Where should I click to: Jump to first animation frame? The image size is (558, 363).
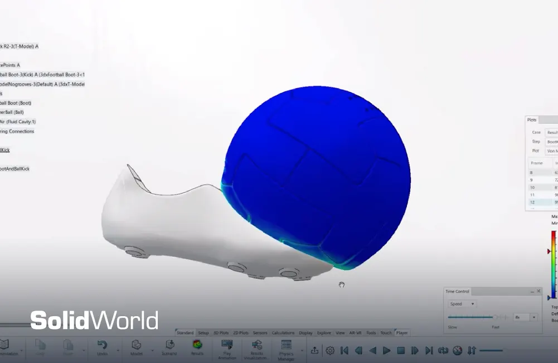pyautogui.click(x=344, y=351)
